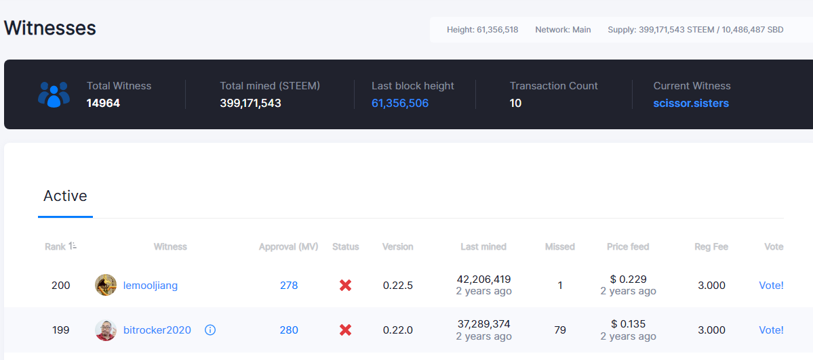
Task: Click the Status column header
Action: (x=345, y=247)
